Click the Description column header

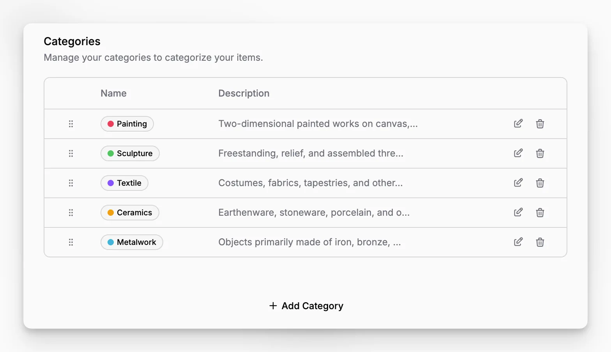(244, 93)
